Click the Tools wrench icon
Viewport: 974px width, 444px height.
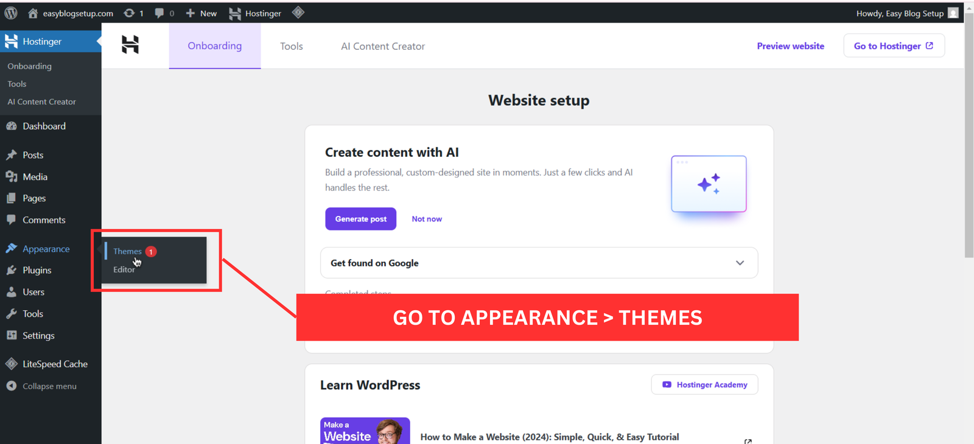[11, 314]
